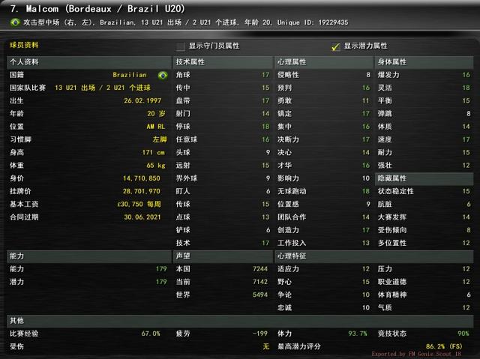Click the 速度 attribute row
Screen dimensions: 480x359
[x=424, y=139]
